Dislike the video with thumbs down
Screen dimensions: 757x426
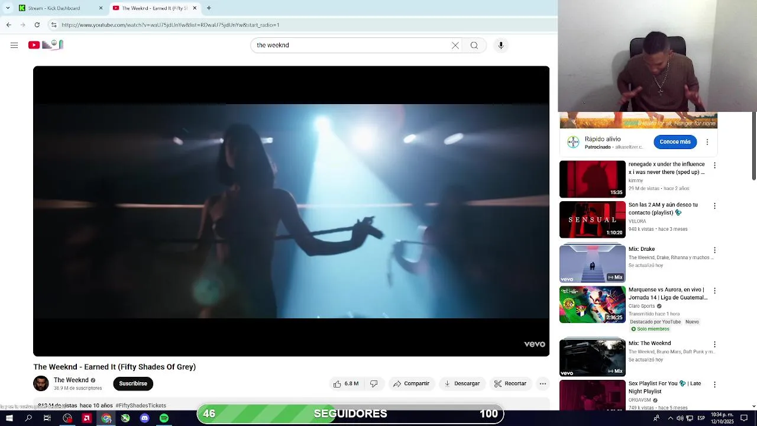[x=374, y=383]
